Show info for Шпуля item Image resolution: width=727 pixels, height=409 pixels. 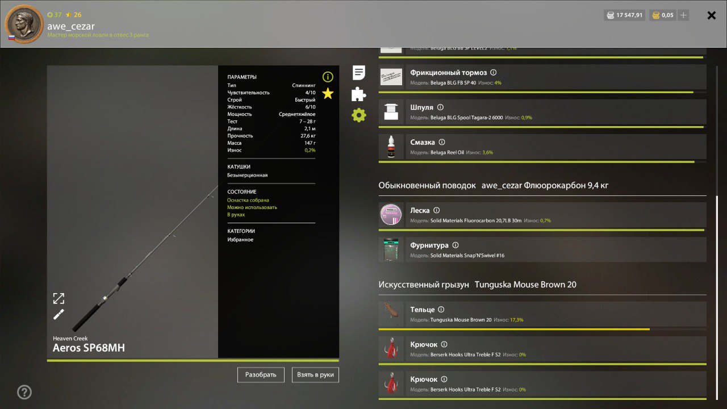440,107
